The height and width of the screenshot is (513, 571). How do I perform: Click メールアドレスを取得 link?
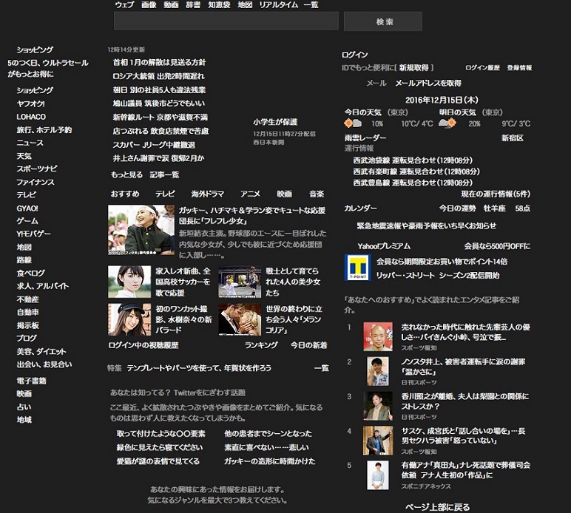tap(428, 84)
